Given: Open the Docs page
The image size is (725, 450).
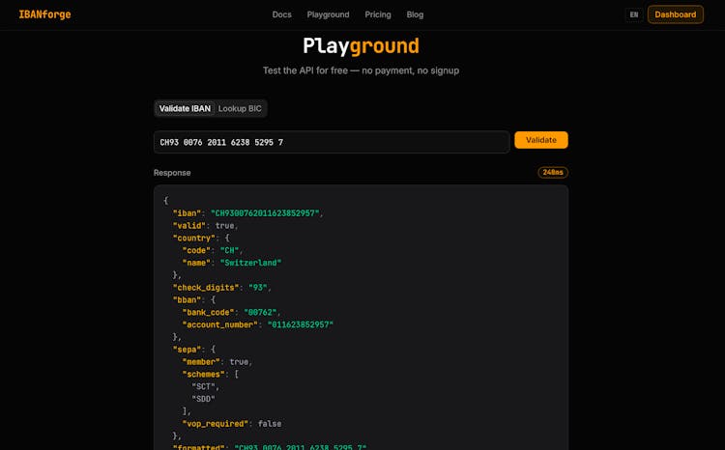Looking at the screenshot, I should [x=281, y=14].
